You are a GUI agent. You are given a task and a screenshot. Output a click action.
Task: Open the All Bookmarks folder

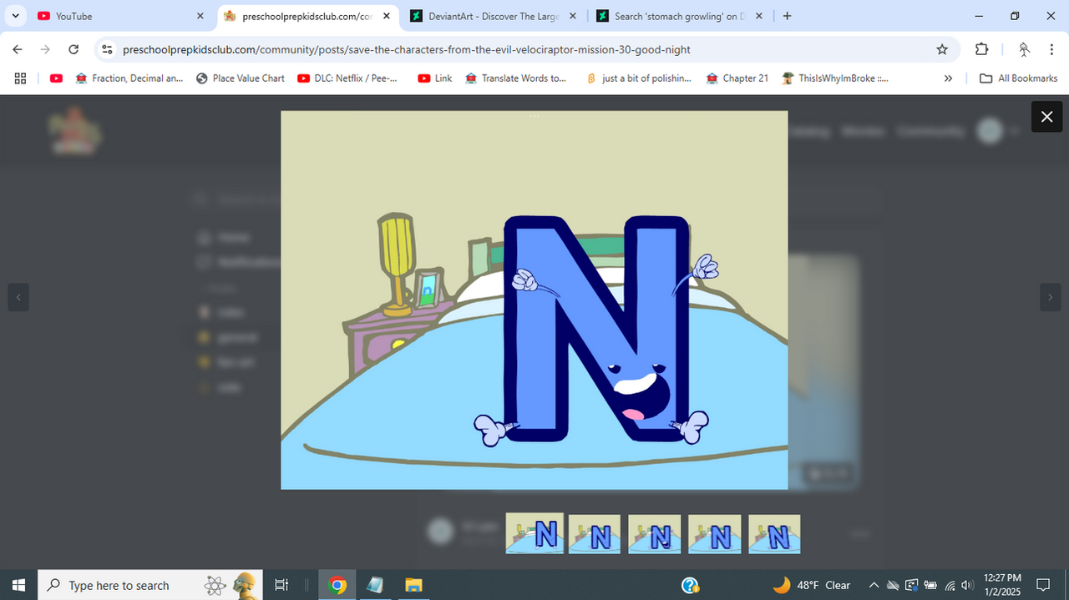coord(1019,78)
